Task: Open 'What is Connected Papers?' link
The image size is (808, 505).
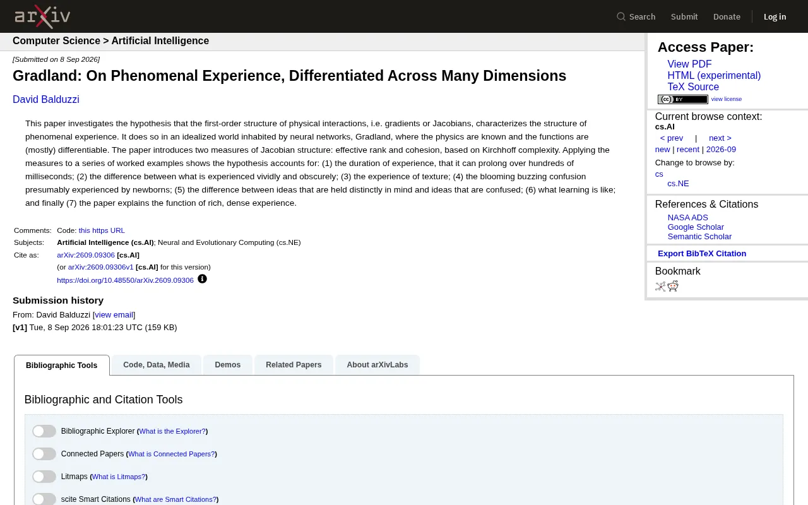Action: [172, 454]
